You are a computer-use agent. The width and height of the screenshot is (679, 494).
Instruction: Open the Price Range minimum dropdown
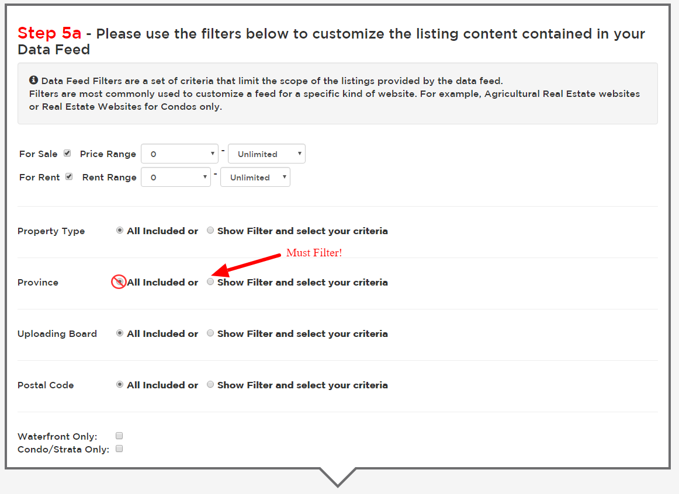[x=179, y=154]
